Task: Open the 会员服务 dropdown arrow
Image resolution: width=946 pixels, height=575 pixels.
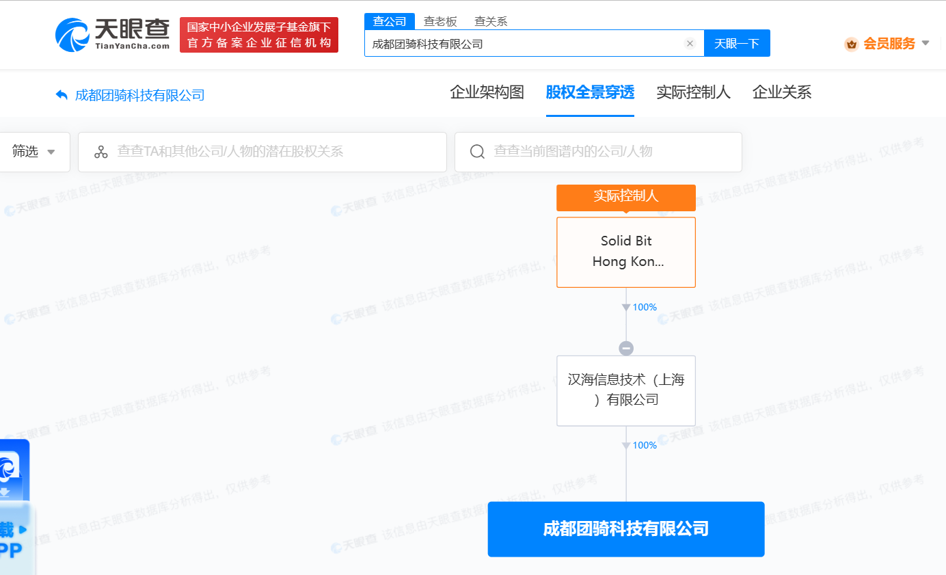Action: 925,43
